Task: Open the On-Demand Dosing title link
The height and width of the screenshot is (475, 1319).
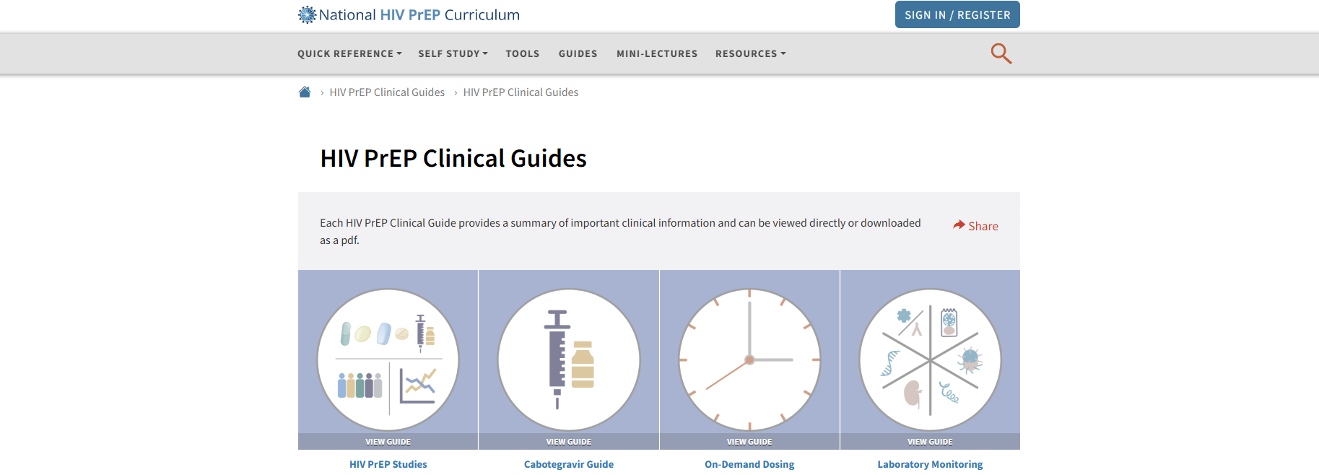Action: click(x=749, y=464)
